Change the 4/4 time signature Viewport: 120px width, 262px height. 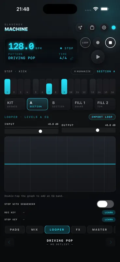[63, 58]
